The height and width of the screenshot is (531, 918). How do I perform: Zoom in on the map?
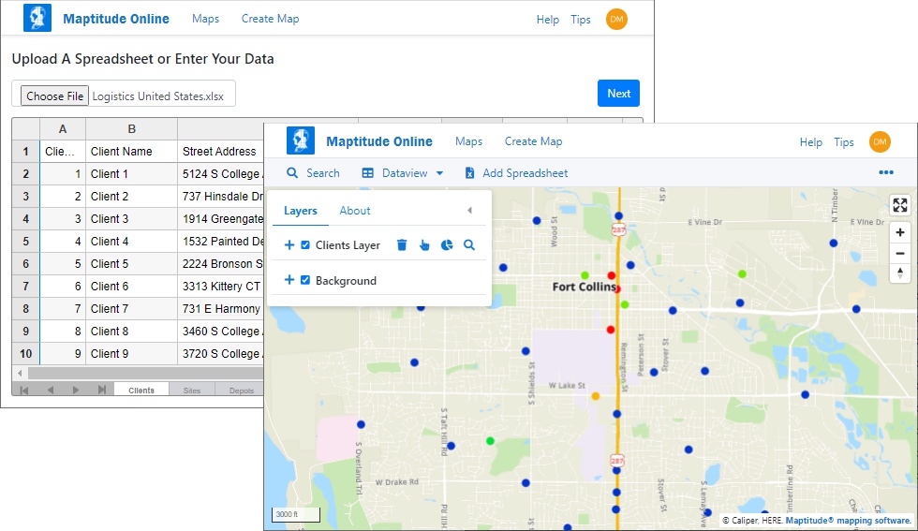click(899, 232)
